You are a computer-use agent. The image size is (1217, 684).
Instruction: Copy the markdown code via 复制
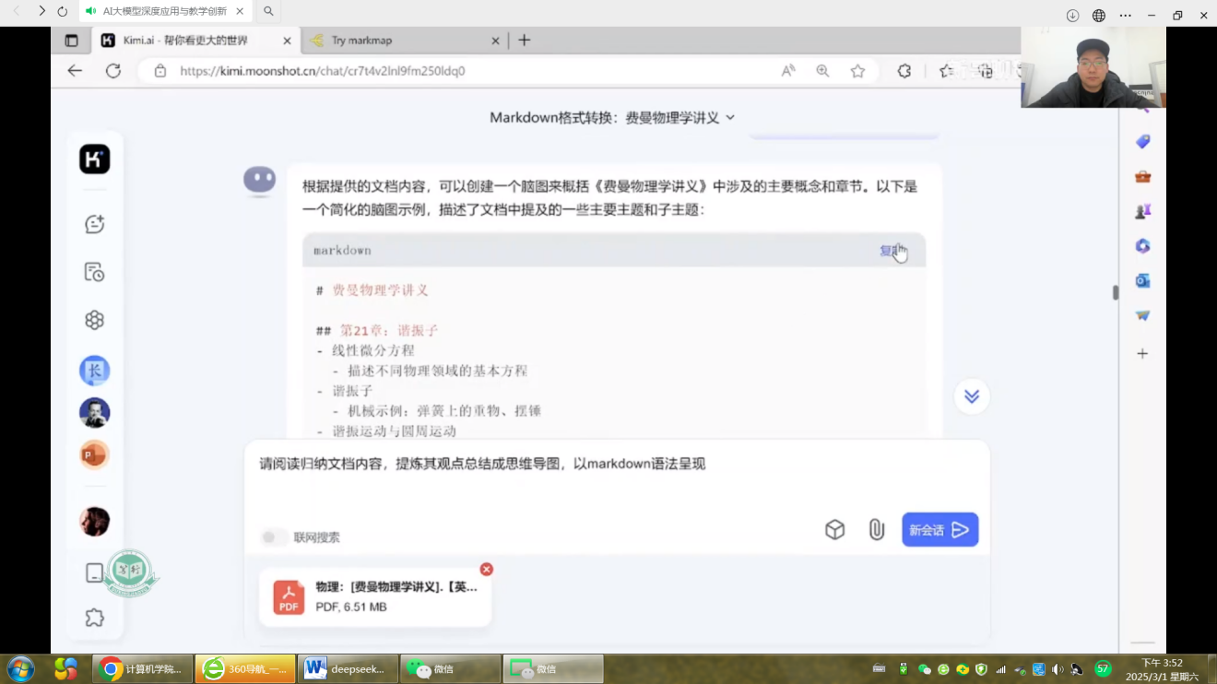[x=892, y=251]
